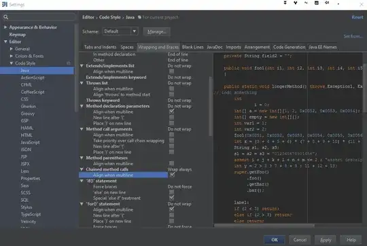This screenshot has height=246, width=367.
Task: Open Wrap always value for Chained method calls
Action: coord(179,169)
